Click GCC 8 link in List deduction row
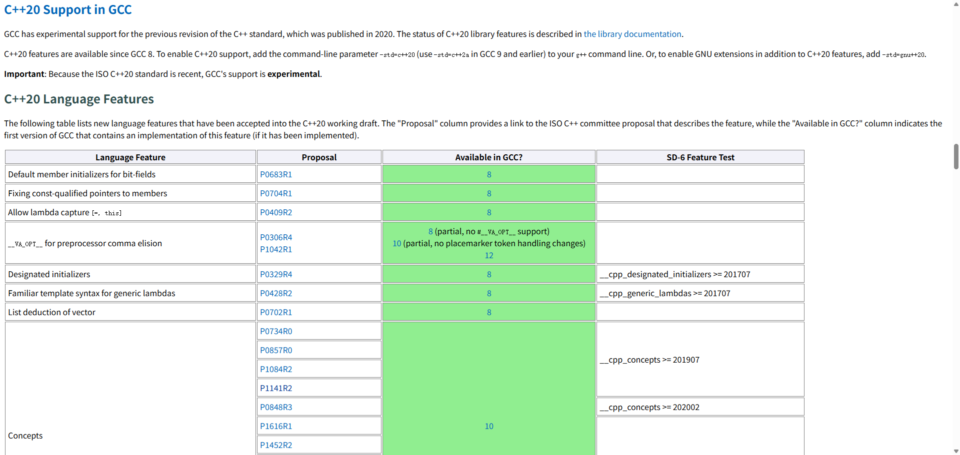The image size is (960, 455). click(489, 312)
